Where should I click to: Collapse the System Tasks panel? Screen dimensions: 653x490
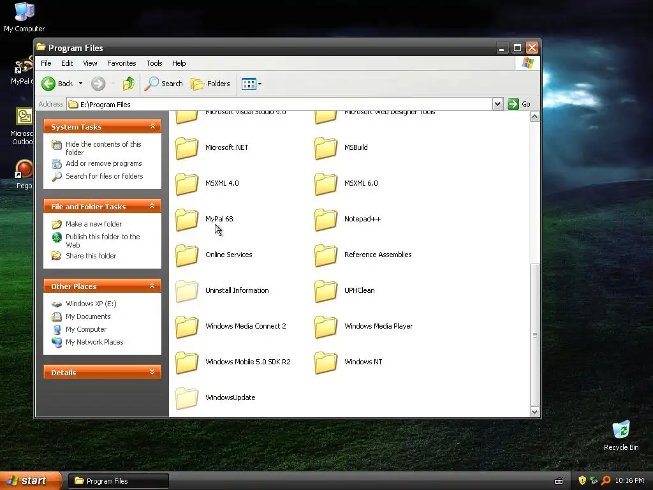coord(152,126)
